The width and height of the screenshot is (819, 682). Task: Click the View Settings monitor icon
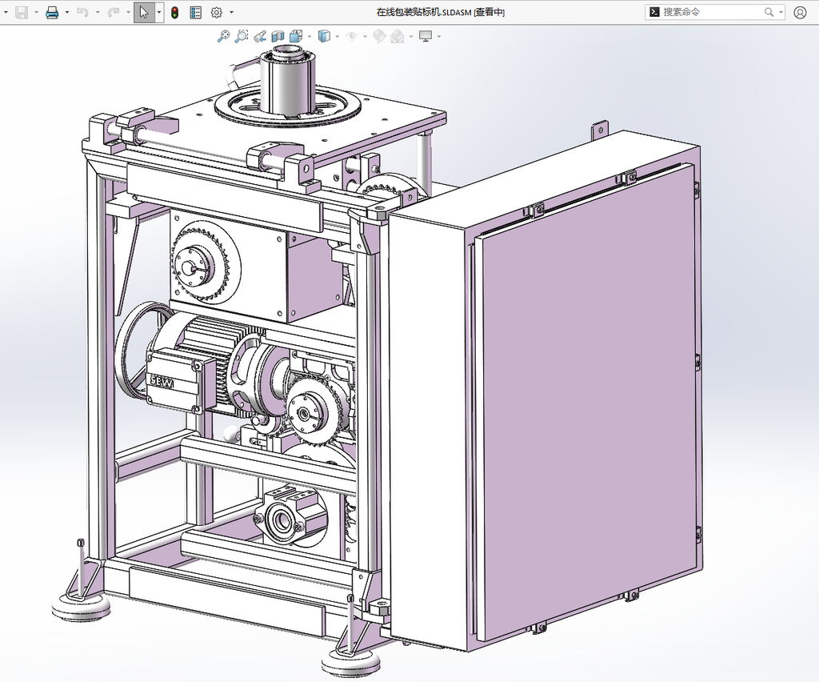(425, 36)
